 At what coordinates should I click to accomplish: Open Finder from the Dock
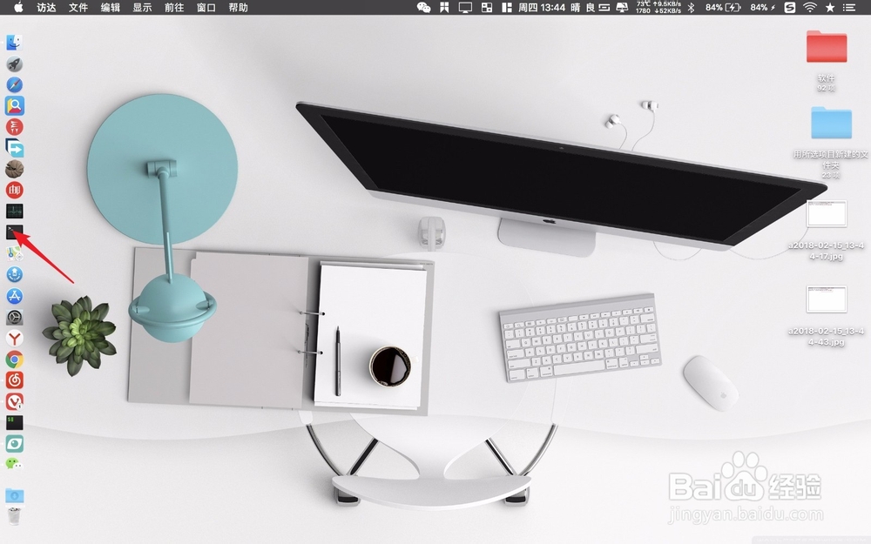pyautogui.click(x=15, y=42)
